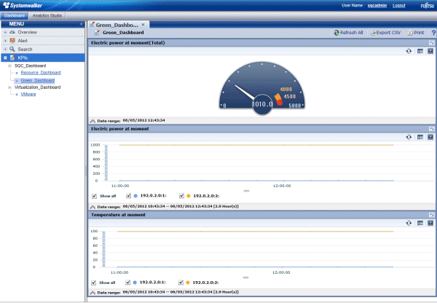Screen dimensions: 437x303
Task: Refresh the Electric power at moment chart
Action: pos(409,137)
